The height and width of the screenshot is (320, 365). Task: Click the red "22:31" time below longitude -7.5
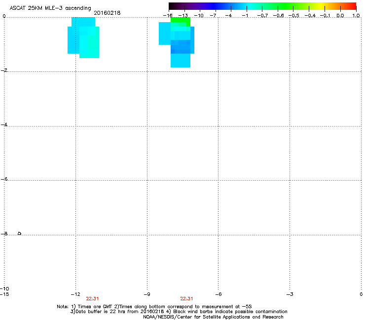[x=186, y=299]
